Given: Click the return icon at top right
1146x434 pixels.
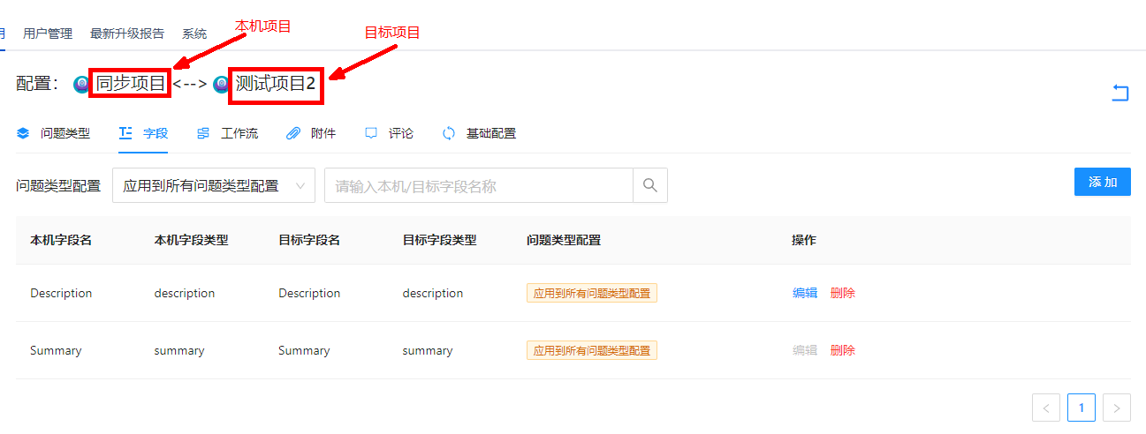Looking at the screenshot, I should point(1120,93).
